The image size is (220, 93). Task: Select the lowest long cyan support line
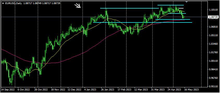click(143, 22)
